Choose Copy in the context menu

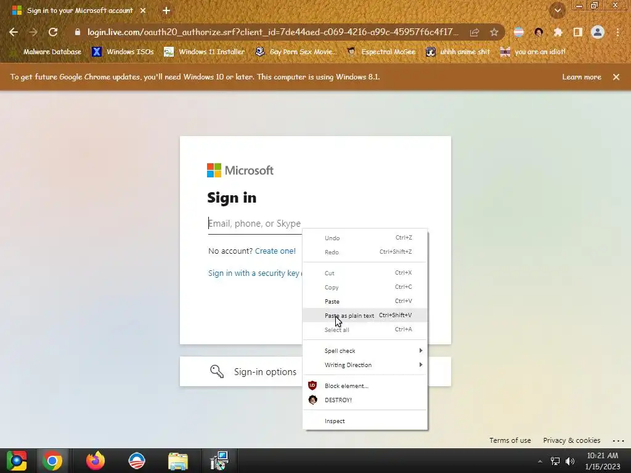pos(365,287)
